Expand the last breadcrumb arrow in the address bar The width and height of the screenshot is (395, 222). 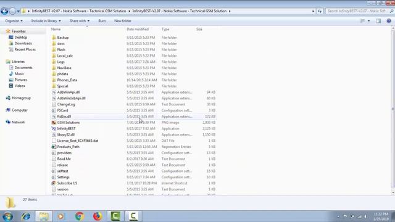click(230, 11)
